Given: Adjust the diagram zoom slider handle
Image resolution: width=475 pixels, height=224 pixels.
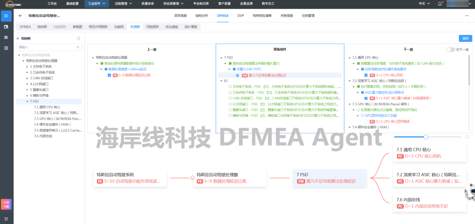Looking at the screenshot, I should pos(426,137).
